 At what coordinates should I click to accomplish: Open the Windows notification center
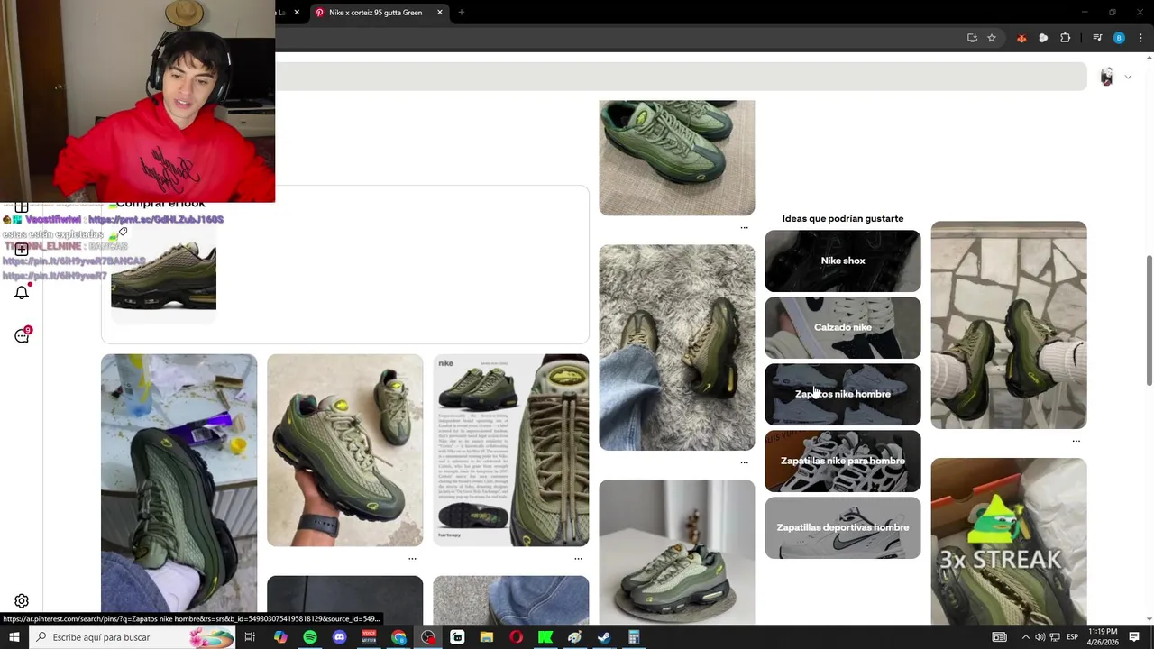[1134, 637]
